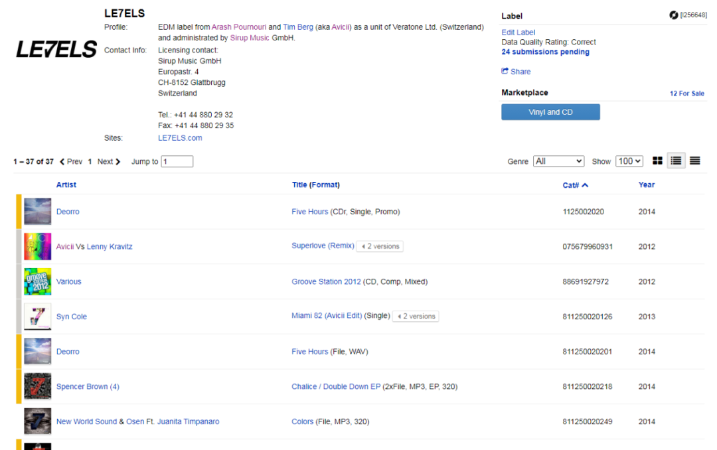Select catalog number 811250020126
The width and height of the screenshot is (717, 450).
coord(587,317)
